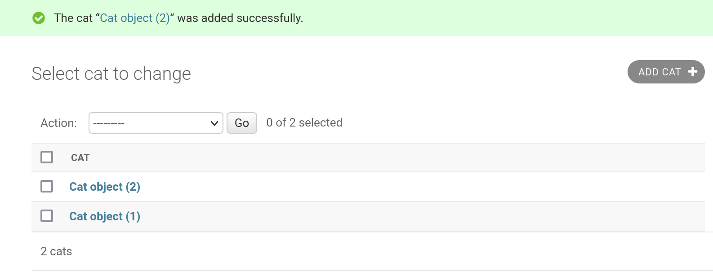
Task: Check the box beside Cat object (2)
Action: pos(47,186)
